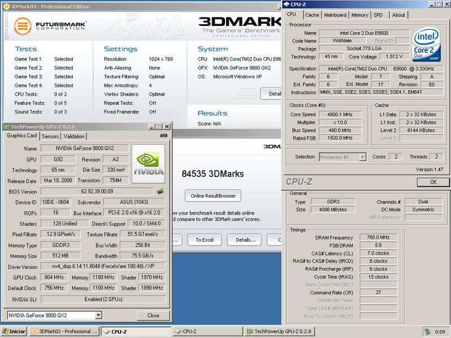451x338 pixels.
Task: Open the Memory tab in CPU-Z
Action: pyautogui.click(x=360, y=15)
